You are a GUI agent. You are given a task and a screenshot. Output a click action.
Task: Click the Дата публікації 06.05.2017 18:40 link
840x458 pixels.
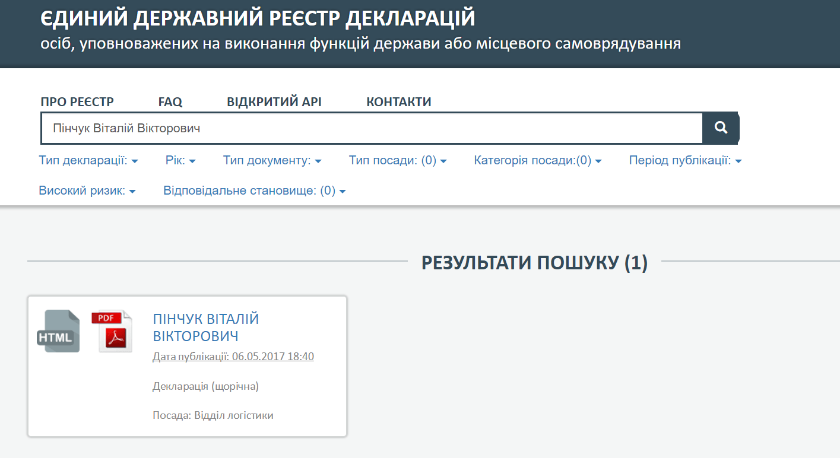[x=233, y=357]
